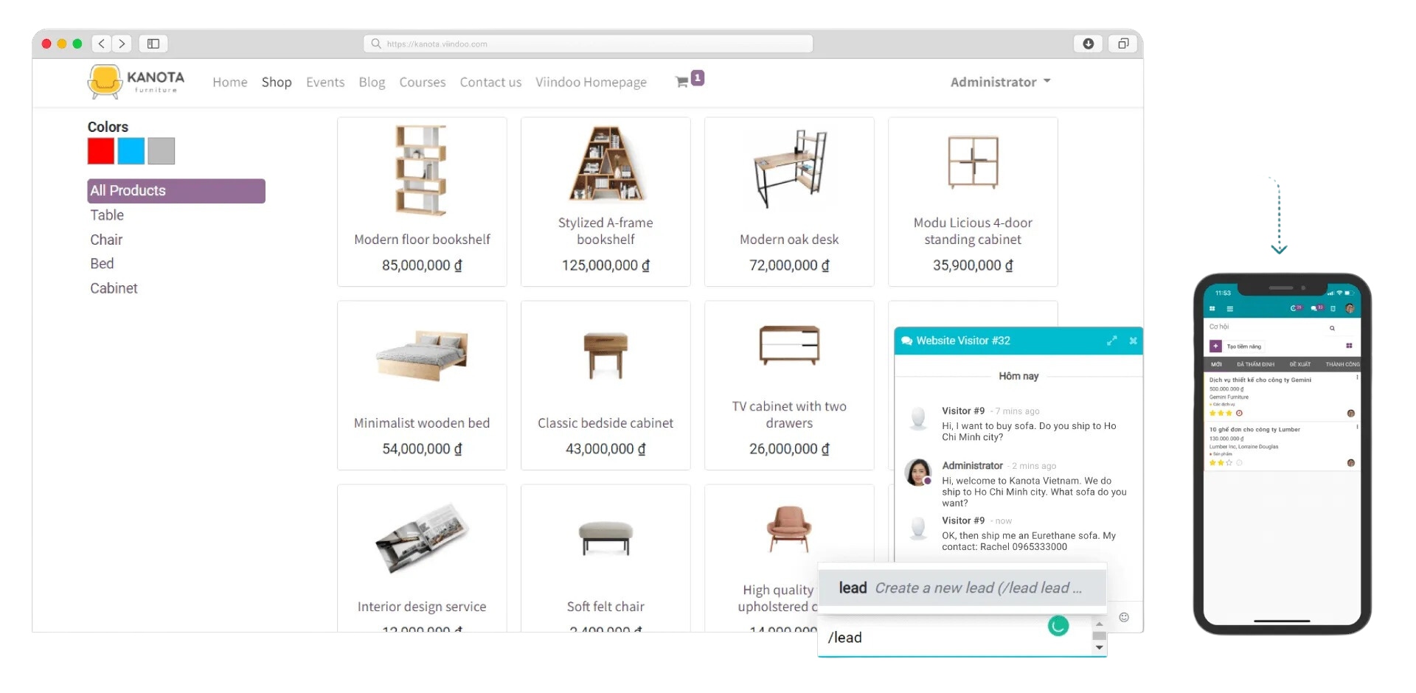Click the browser back arrow
Image resolution: width=1416 pixels, height=693 pixels.
[x=102, y=43]
